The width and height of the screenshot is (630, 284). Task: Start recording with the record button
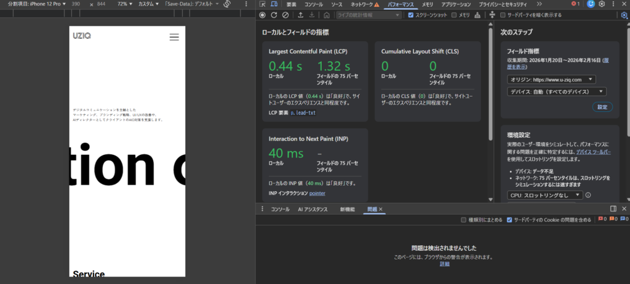263,15
